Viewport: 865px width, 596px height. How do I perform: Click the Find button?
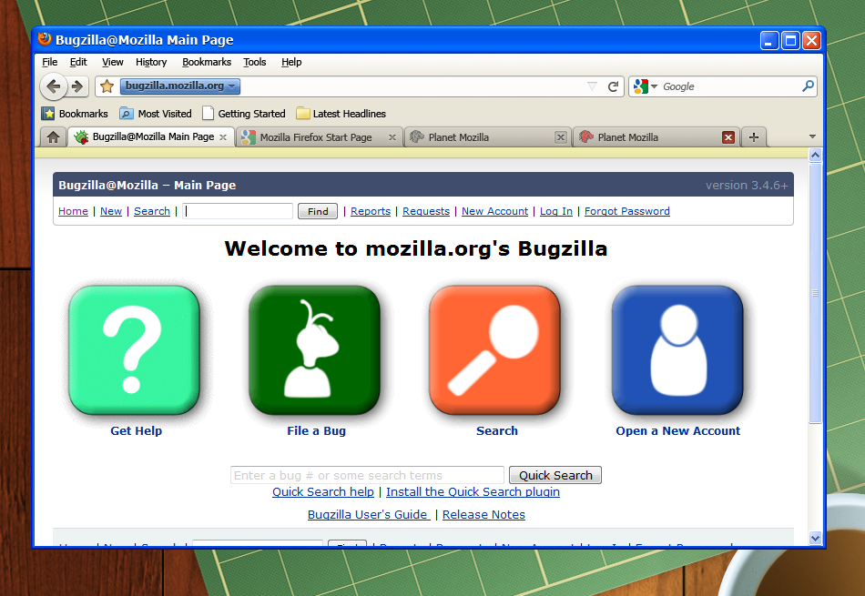tap(318, 211)
